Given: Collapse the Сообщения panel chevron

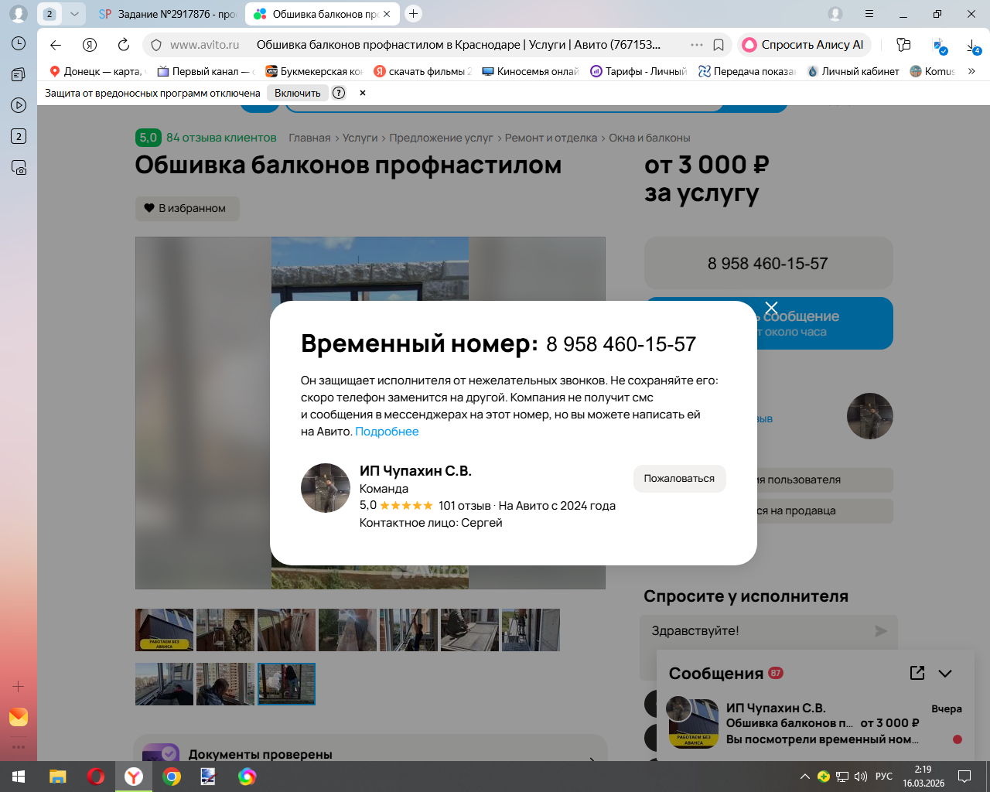Looking at the screenshot, I should pyautogui.click(x=945, y=673).
